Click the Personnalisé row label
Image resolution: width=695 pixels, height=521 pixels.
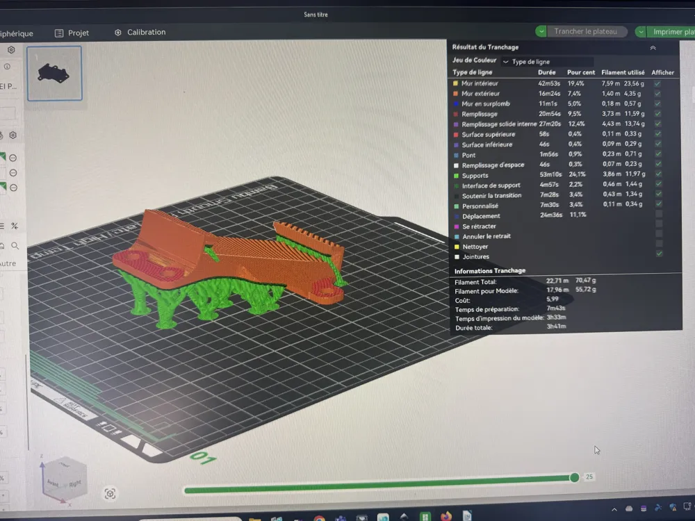coord(480,206)
